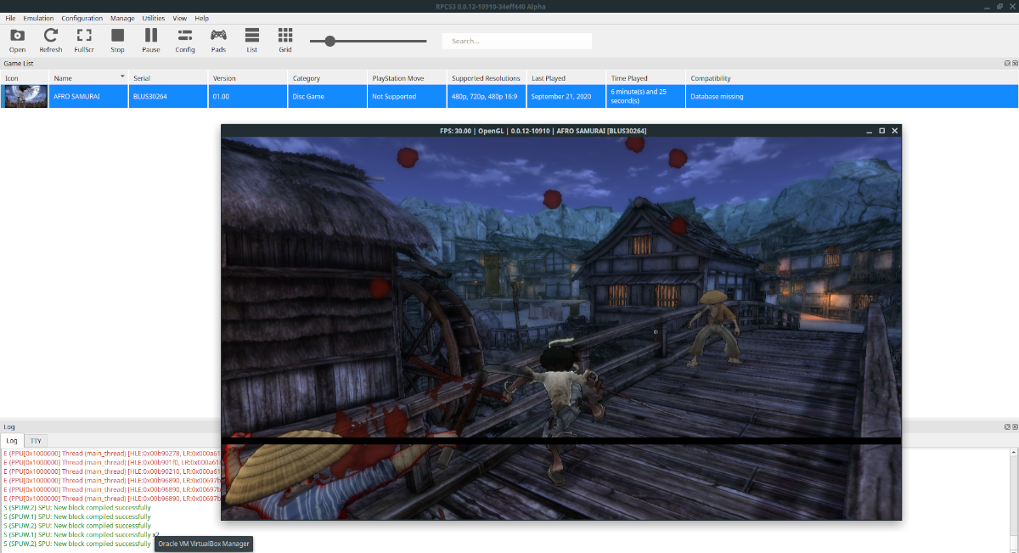Refresh the game list
This screenshot has width=1019, height=553.
point(50,38)
